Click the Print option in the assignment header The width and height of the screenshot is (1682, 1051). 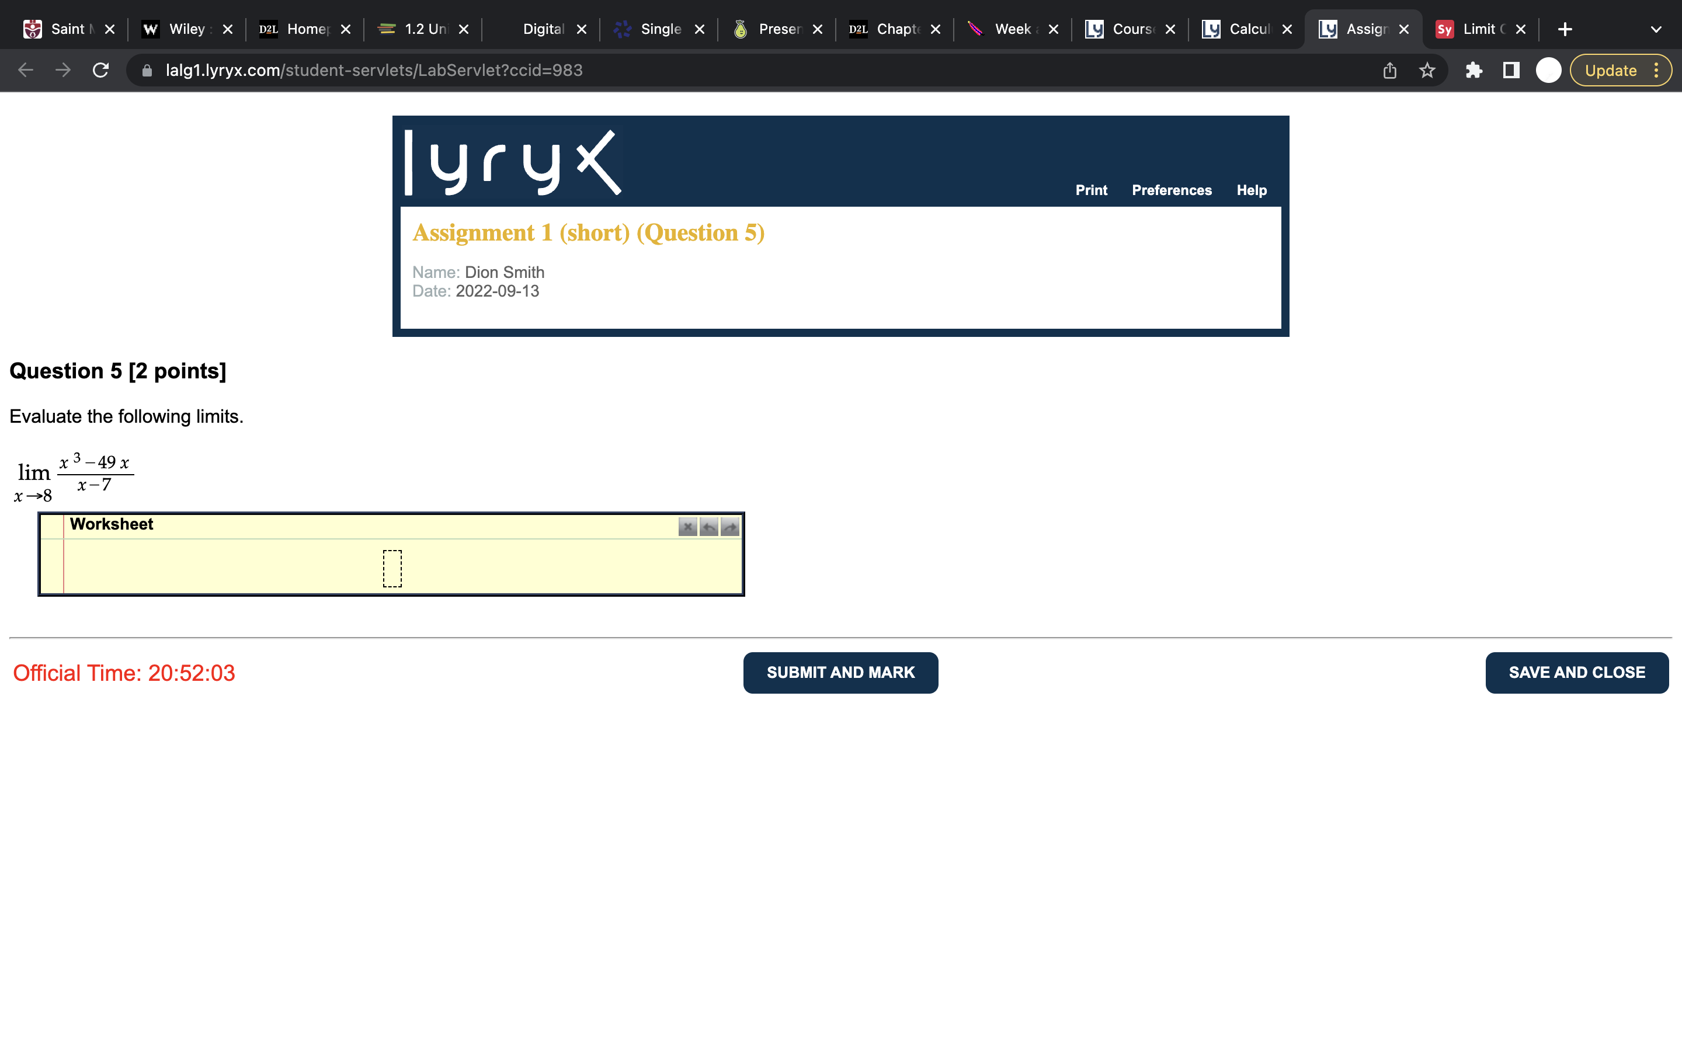[x=1090, y=190]
